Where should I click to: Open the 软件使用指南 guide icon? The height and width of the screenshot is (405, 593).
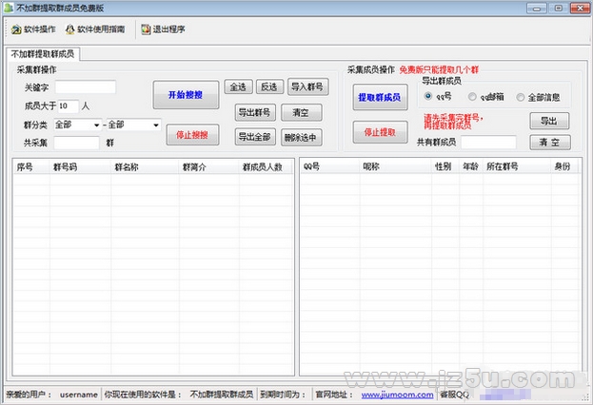(x=70, y=29)
